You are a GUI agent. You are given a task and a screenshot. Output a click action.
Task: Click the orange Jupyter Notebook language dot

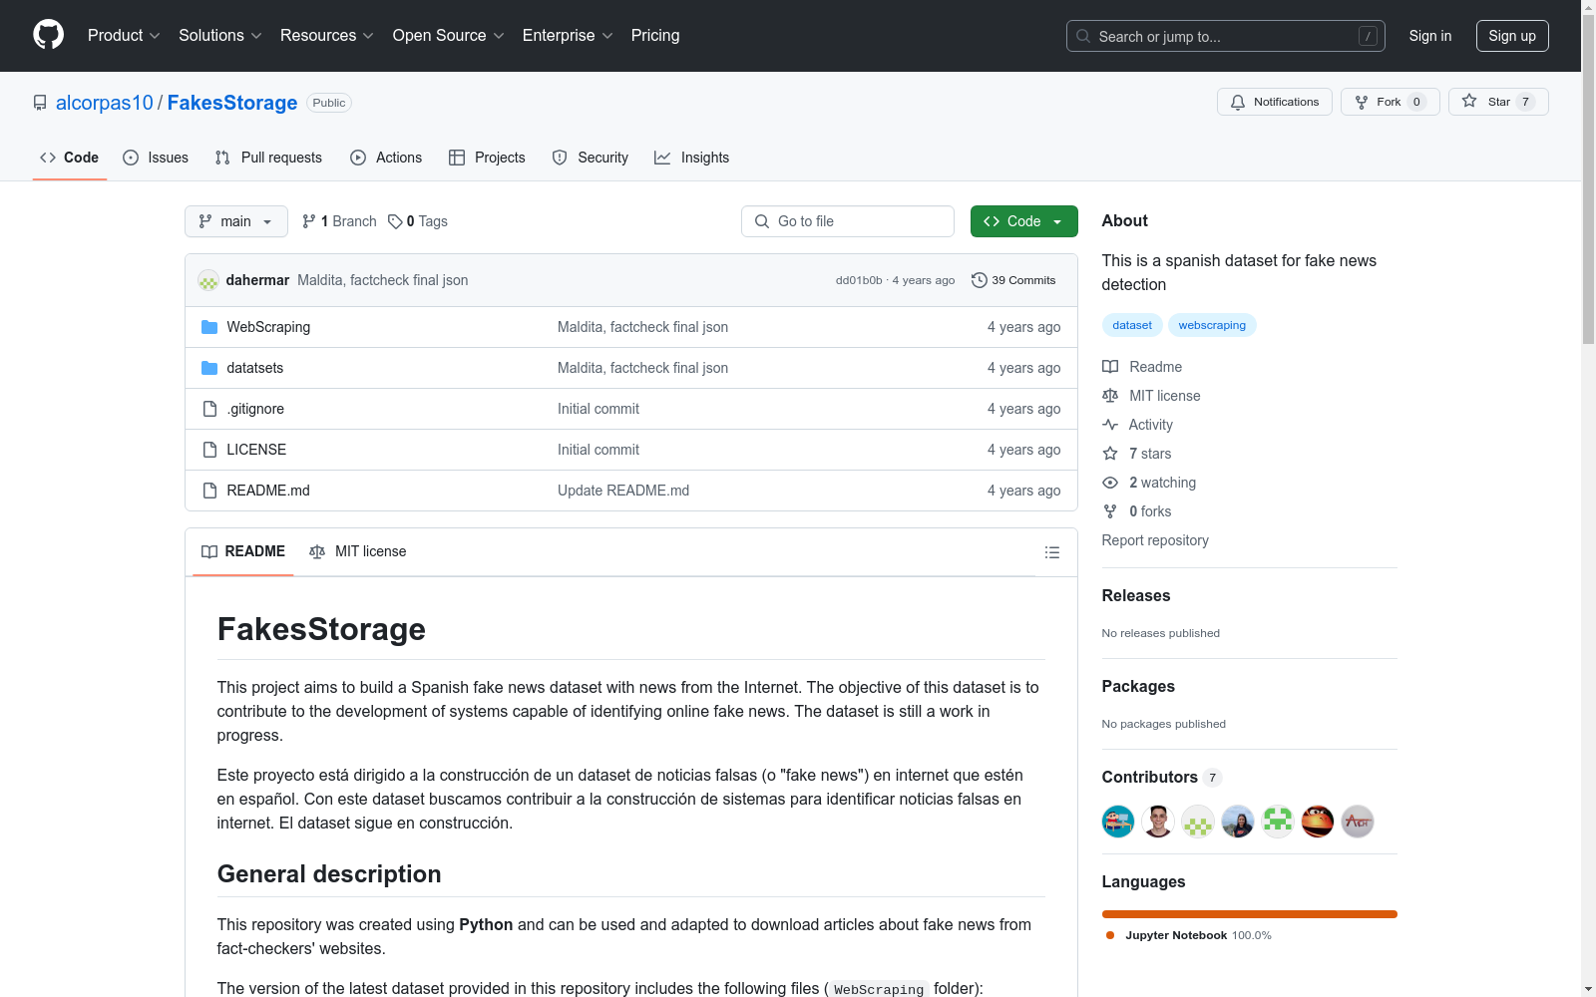(x=1110, y=935)
